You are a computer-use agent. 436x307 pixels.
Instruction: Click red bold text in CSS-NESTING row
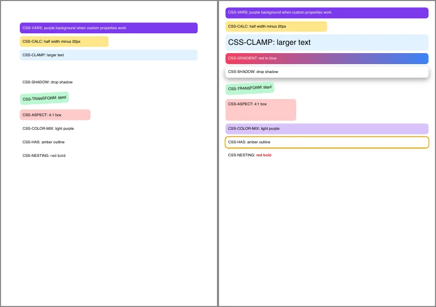[263, 155]
